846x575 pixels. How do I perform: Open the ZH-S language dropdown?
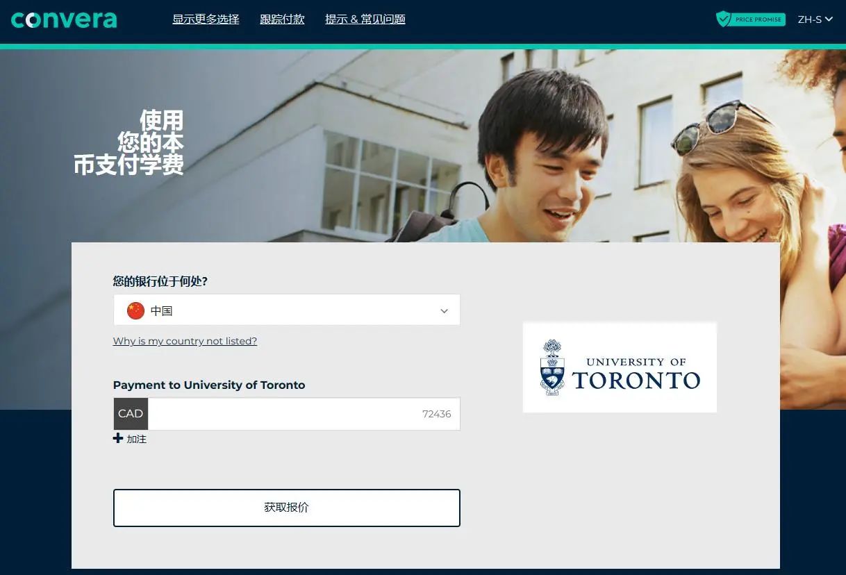(815, 19)
